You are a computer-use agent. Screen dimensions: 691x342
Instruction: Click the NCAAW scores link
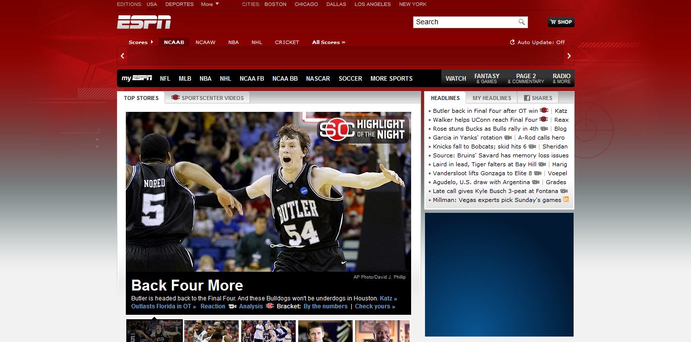[x=205, y=42]
